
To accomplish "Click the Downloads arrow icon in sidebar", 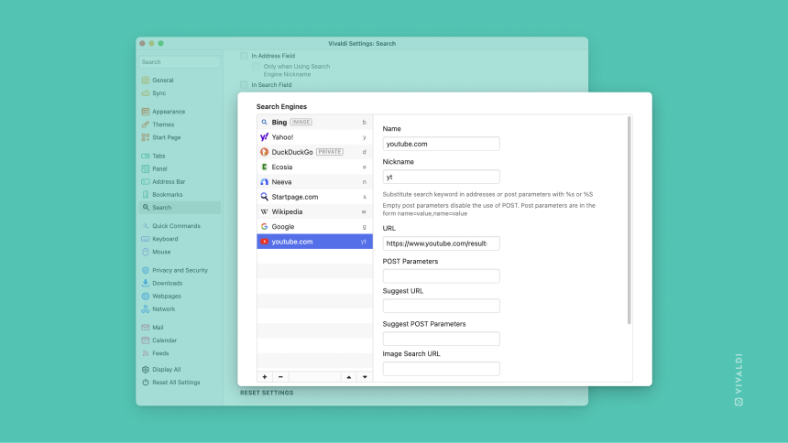I will click(146, 283).
